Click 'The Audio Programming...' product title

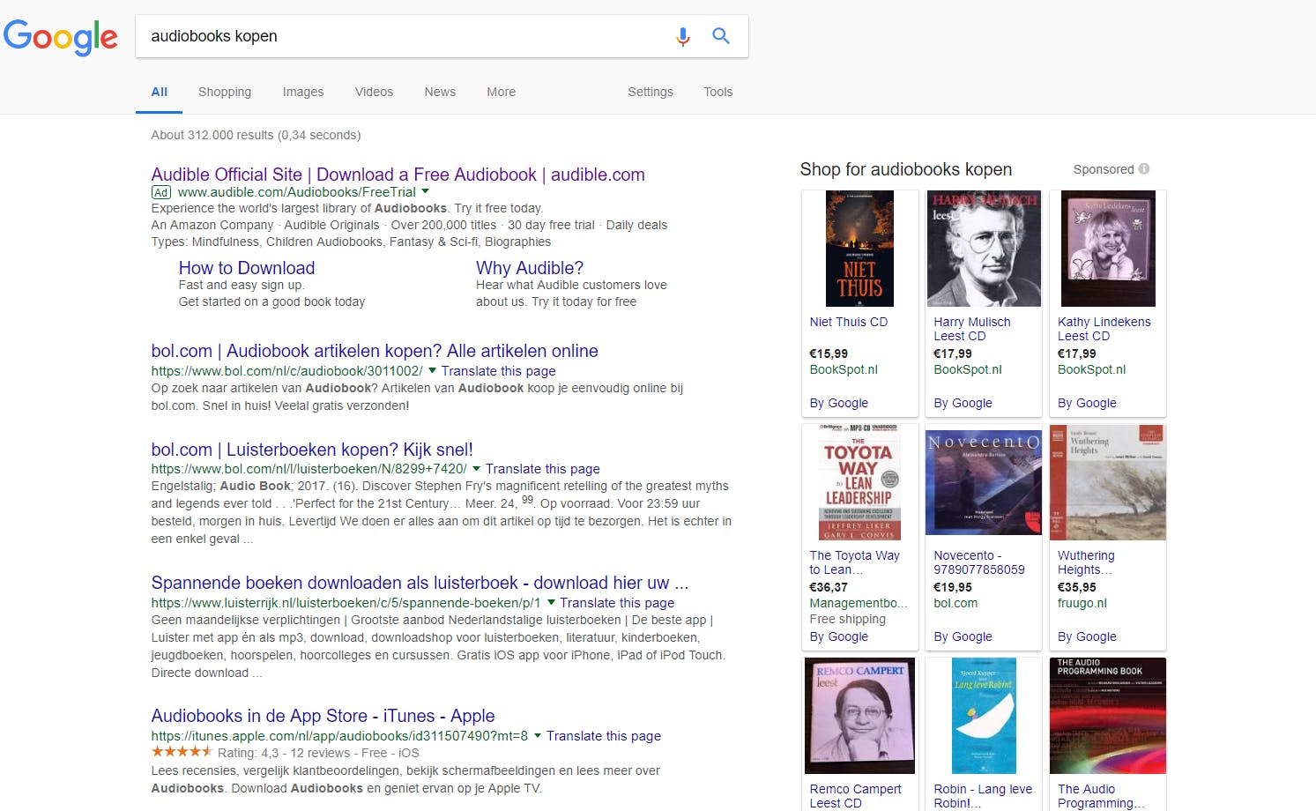pyautogui.click(x=1102, y=796)
